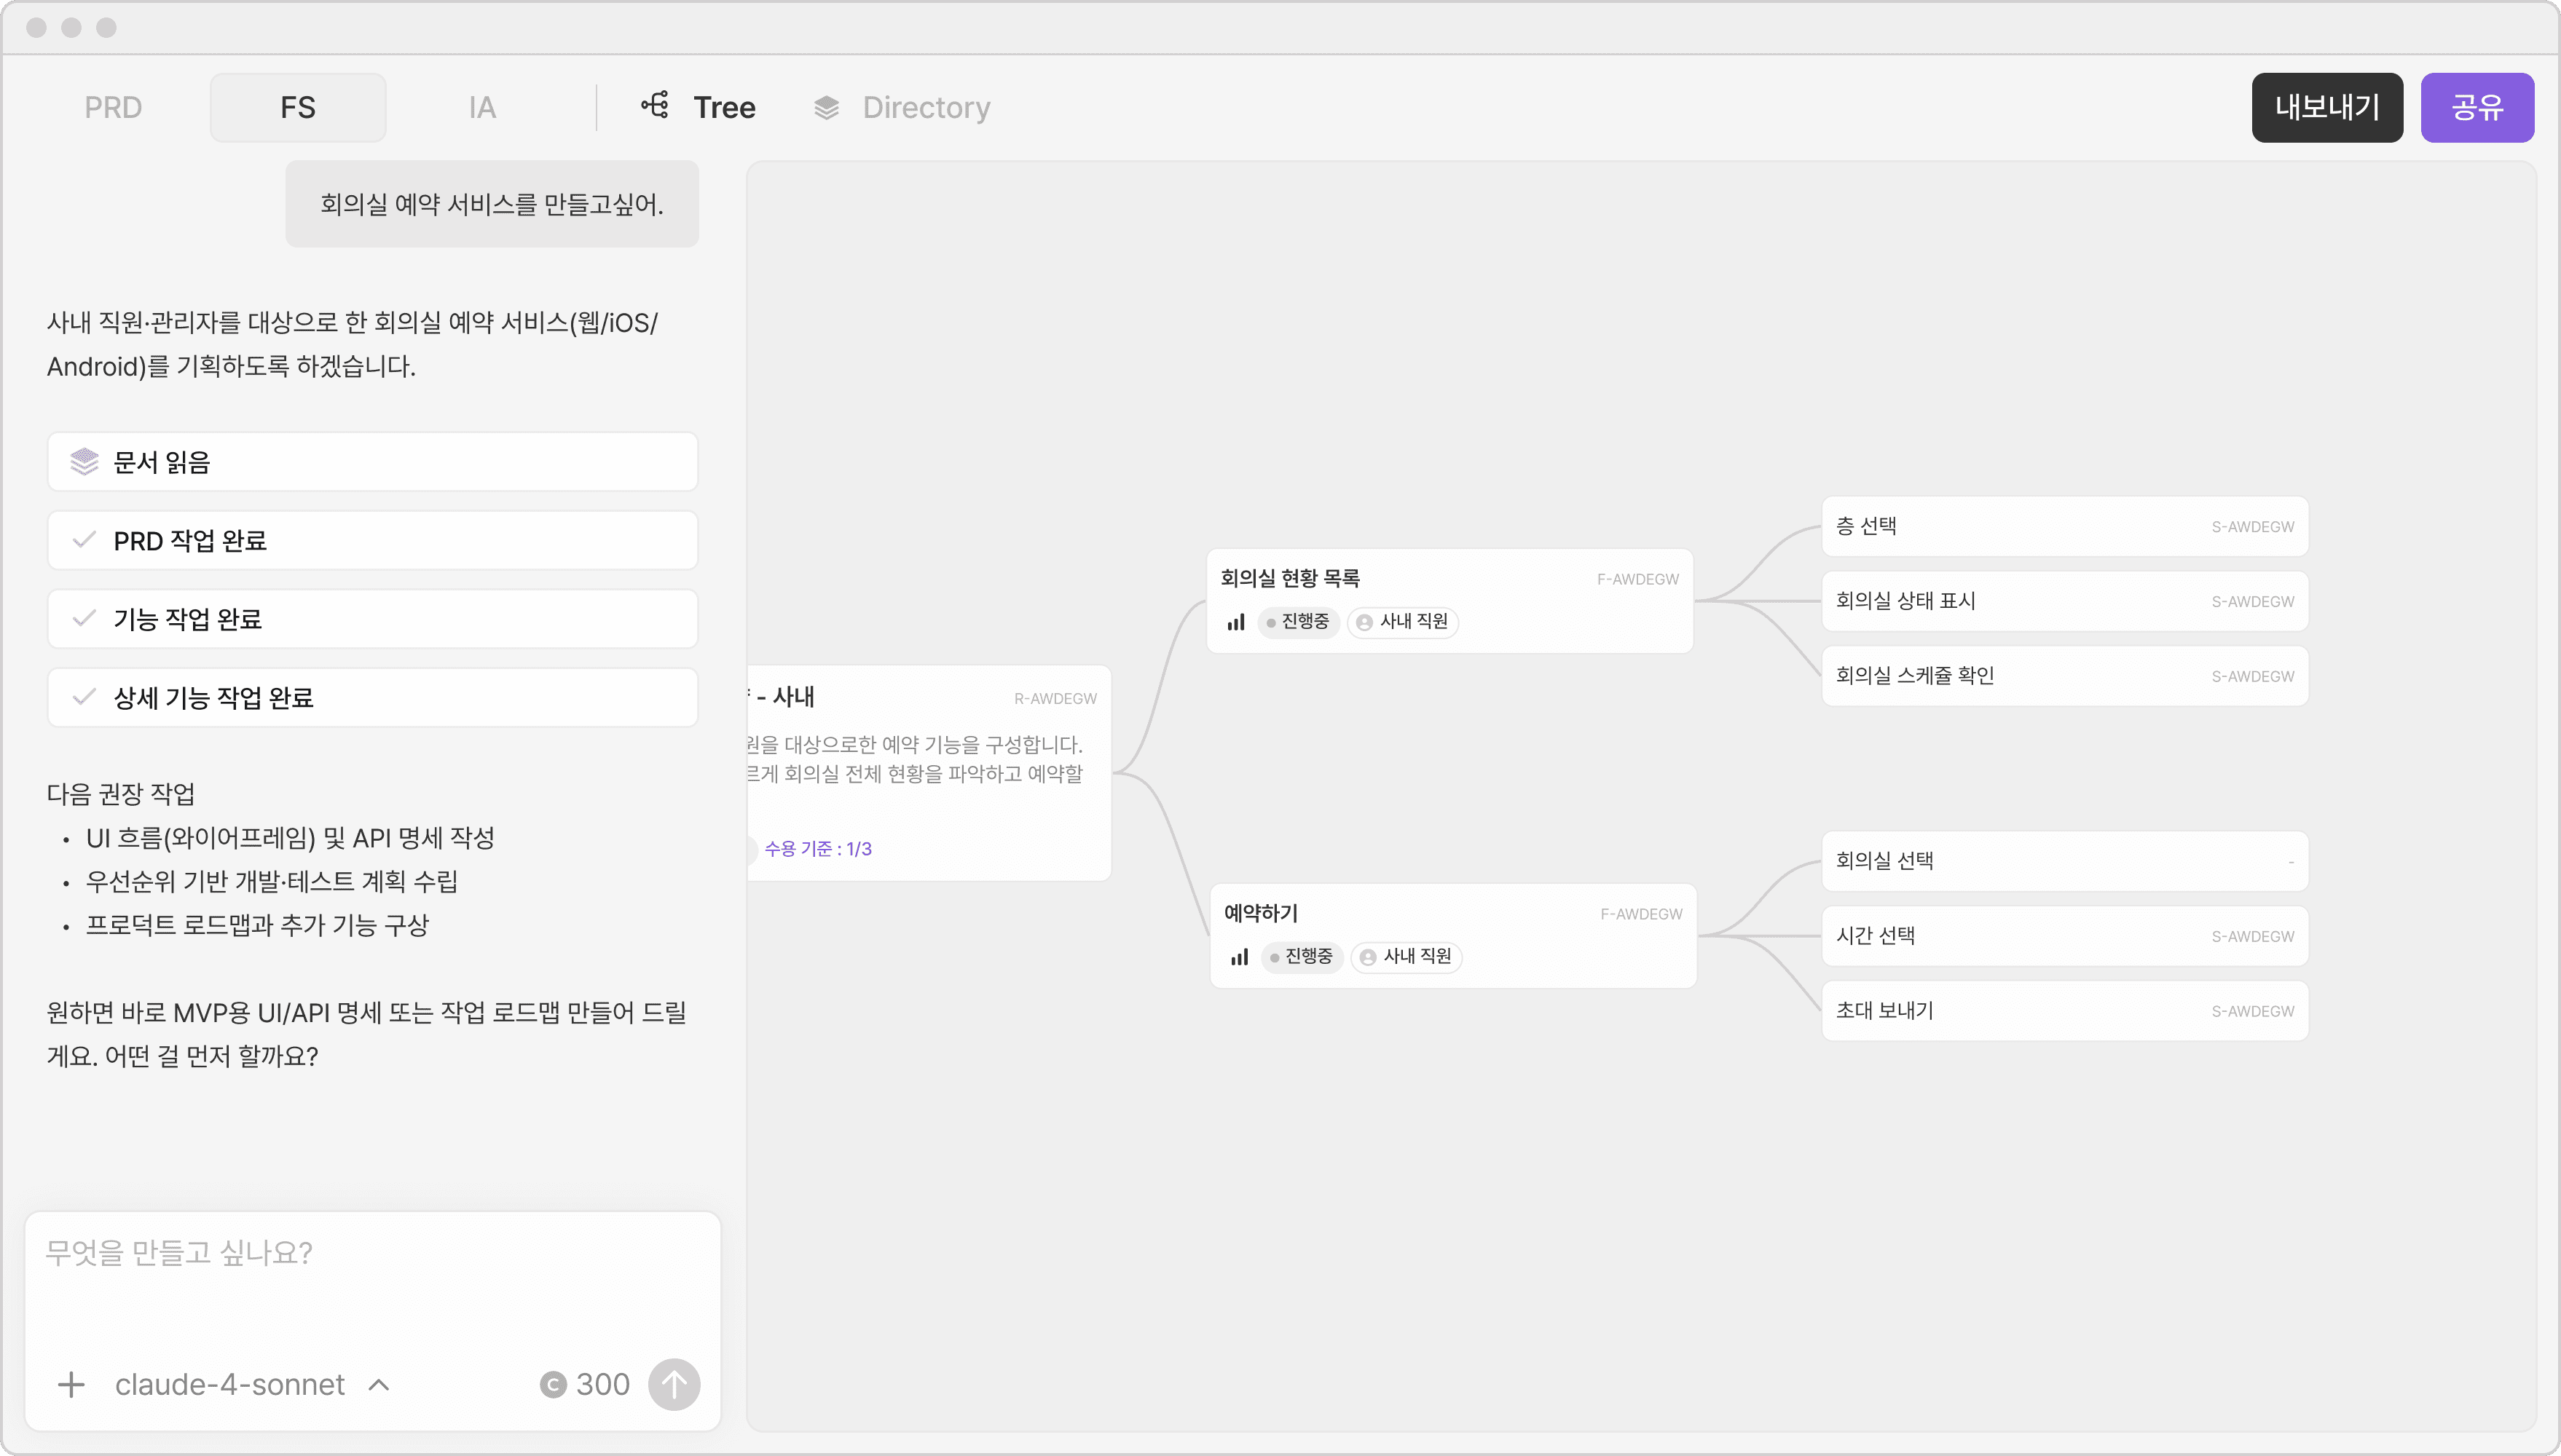
Task: Open the 사내 직원 assignee tag in 예약하기
Action: 1407,957
